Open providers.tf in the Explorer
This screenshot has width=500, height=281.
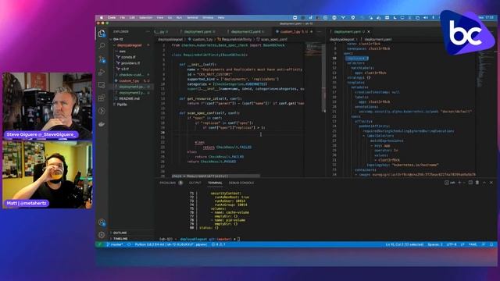(x=131, y=63)
